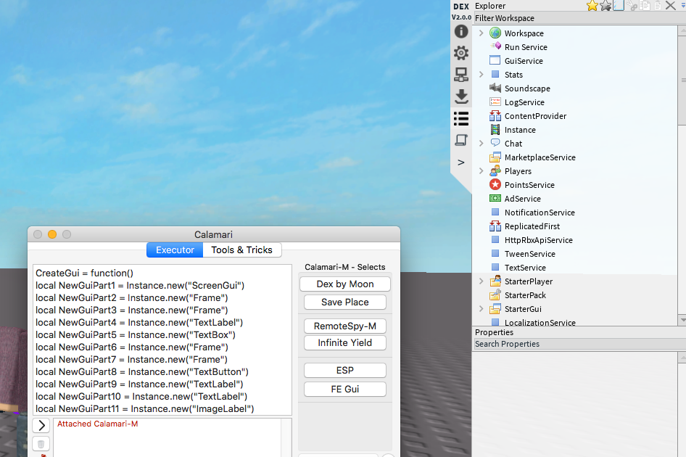This screenshot has height=457, width=686.
Task: Click the RemoteSpy-M button
Action: pyautogui.click(x=344, y=326)
